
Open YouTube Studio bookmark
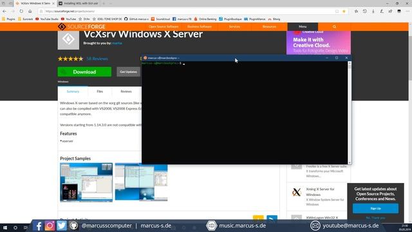pyautogui.click(x=47, y=19)
